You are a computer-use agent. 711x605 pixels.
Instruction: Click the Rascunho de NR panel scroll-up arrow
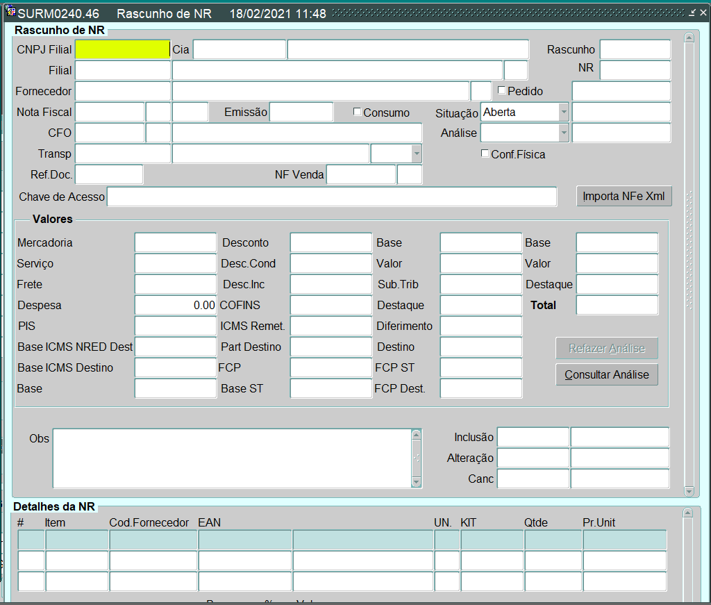point(689,38)
